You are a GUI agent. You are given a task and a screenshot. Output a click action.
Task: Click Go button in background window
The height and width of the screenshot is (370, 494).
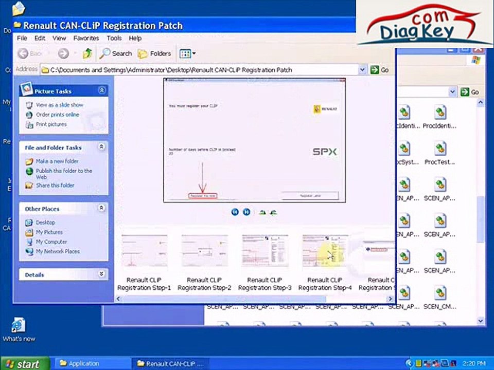pyautogui.click(x=470, y=92)
